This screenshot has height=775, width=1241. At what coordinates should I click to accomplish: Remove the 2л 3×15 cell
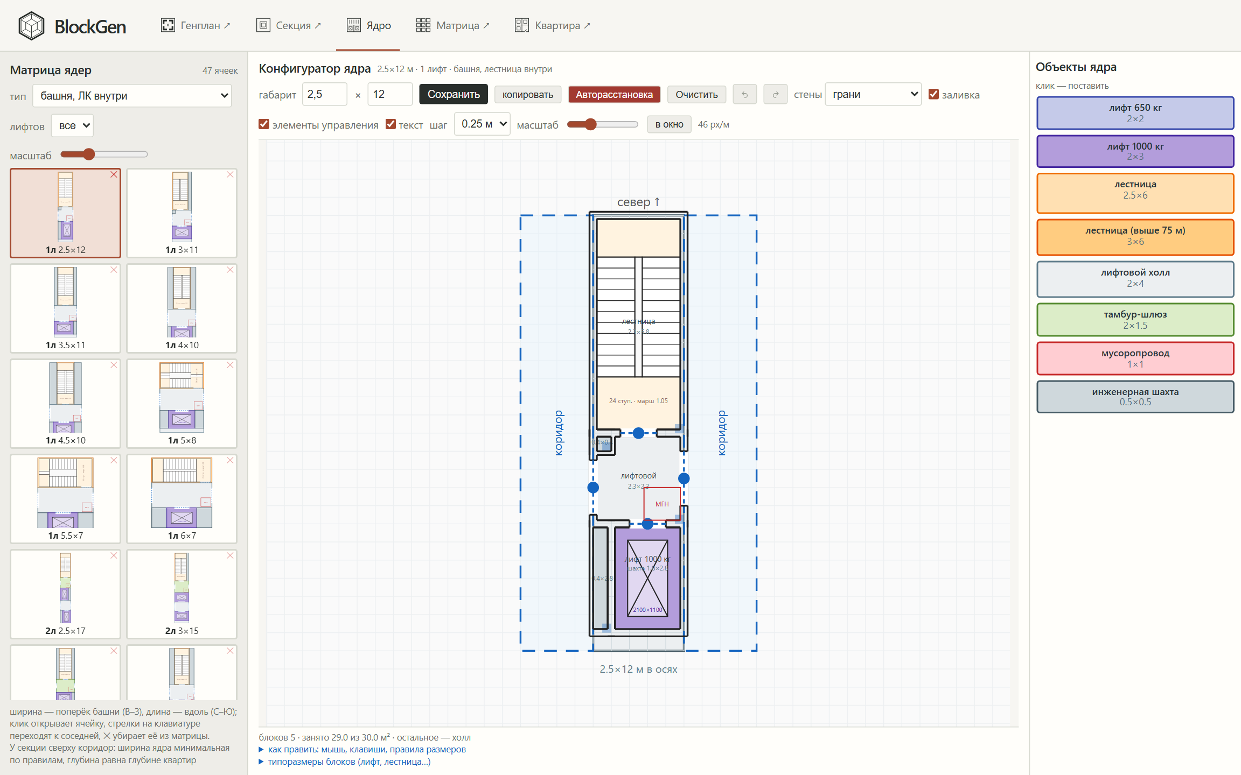tap(230, 556)
